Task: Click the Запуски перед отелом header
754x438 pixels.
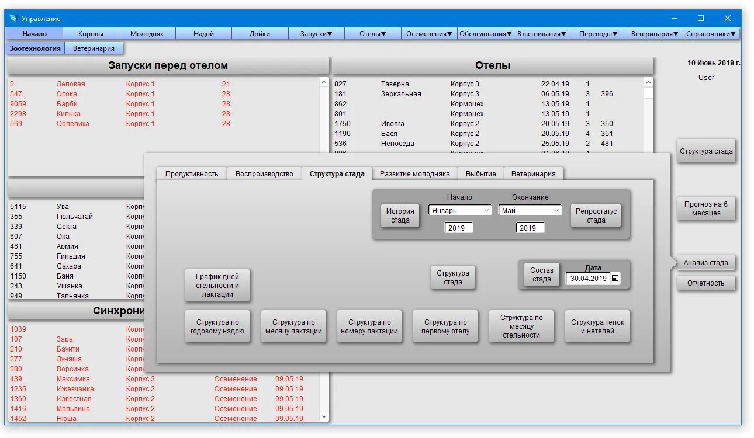Action: [x=168, y=65]
